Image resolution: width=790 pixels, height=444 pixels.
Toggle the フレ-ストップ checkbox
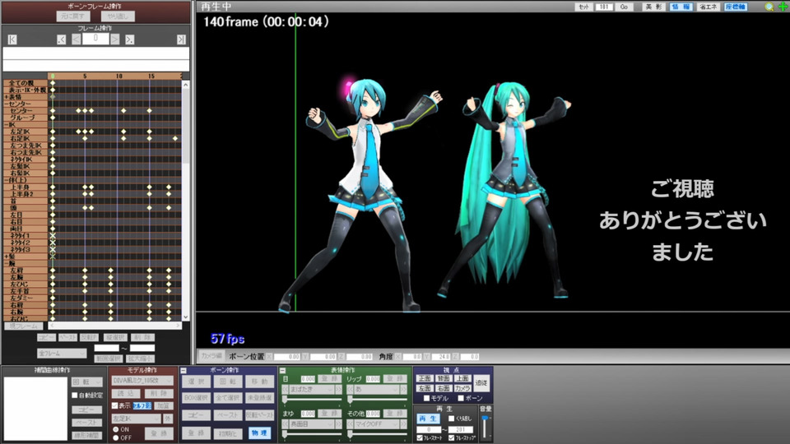(451, 438)
